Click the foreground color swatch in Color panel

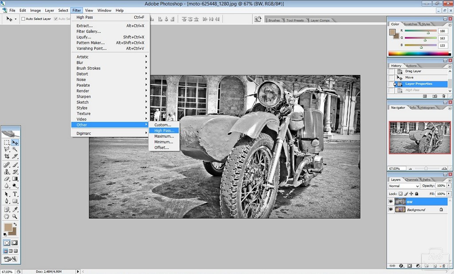392,32
